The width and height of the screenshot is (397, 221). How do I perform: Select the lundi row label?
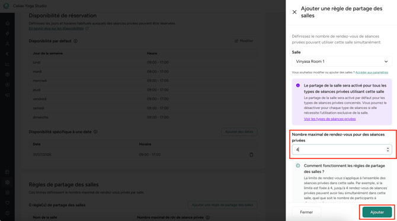click(x=37, y=62)
